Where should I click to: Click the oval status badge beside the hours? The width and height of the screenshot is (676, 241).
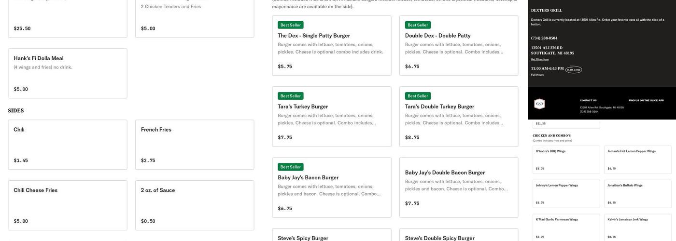574,69
